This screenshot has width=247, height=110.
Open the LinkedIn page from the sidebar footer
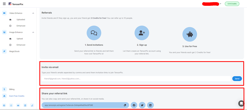tap(25, 105)
